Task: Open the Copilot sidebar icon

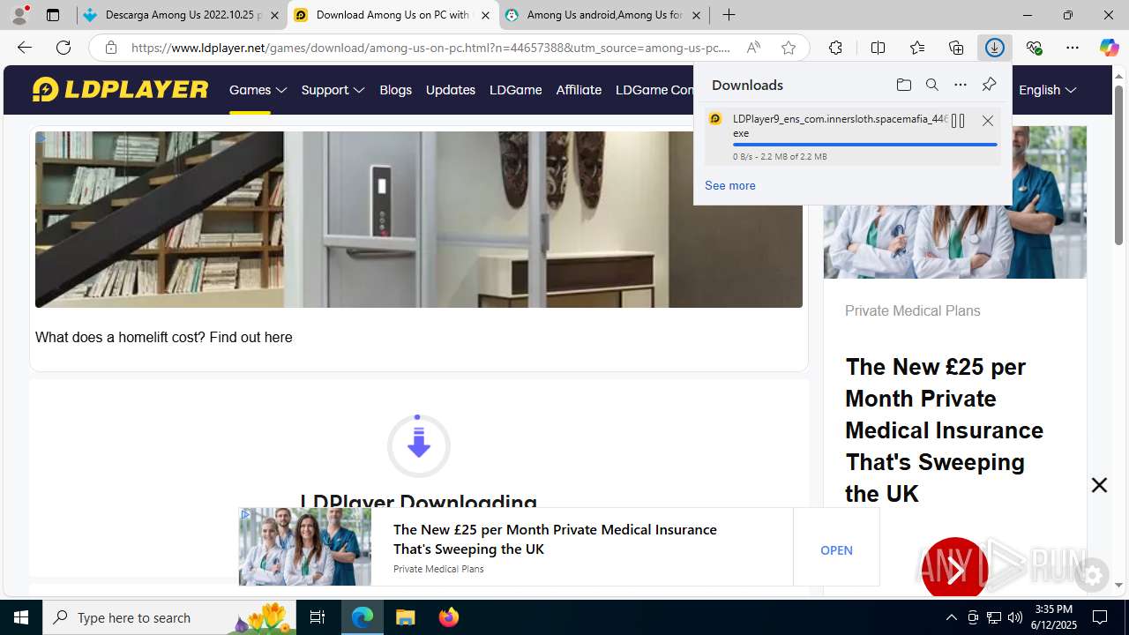Action: [x=1109, y=48]
